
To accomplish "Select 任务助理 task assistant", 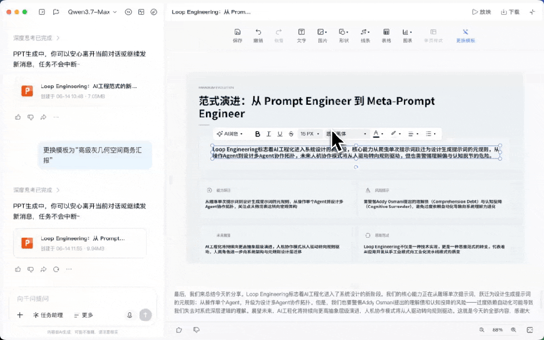I will (x=48, y=315).
